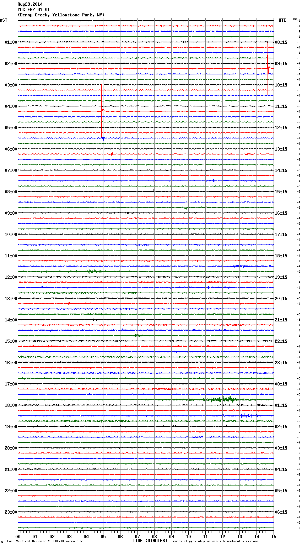The width and height of the screenshot is (302, 546).
Task: Click the 10:15 UTC time label
Action: (x=281, y=85)
